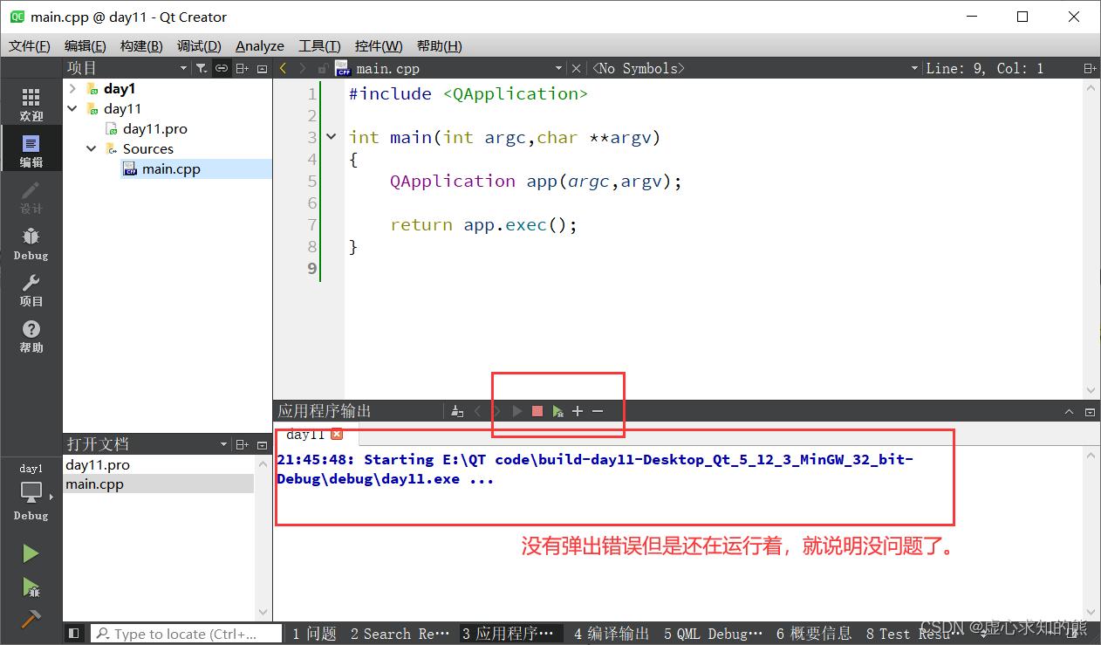Split the project side panel
This screenshot has width=1101, height=645.
pyautogui.click(x=243, y=68)
